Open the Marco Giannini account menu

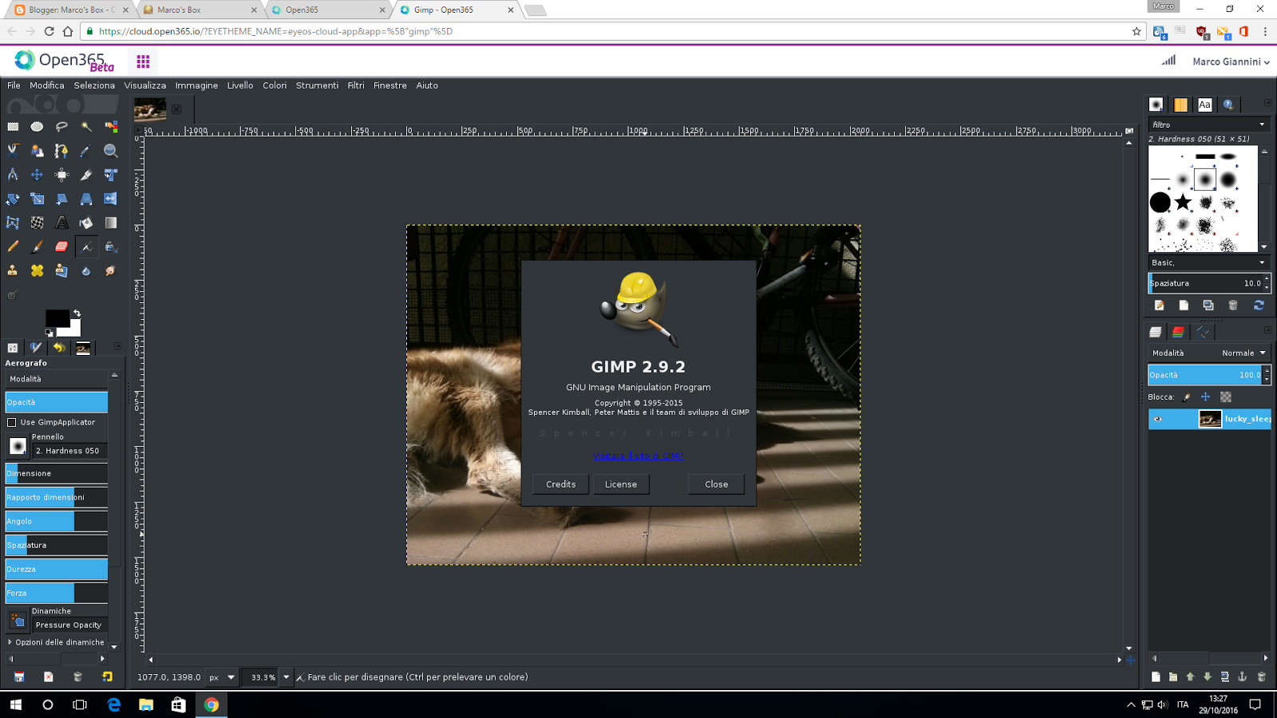pyautogui.click(x=1231, y=61)
